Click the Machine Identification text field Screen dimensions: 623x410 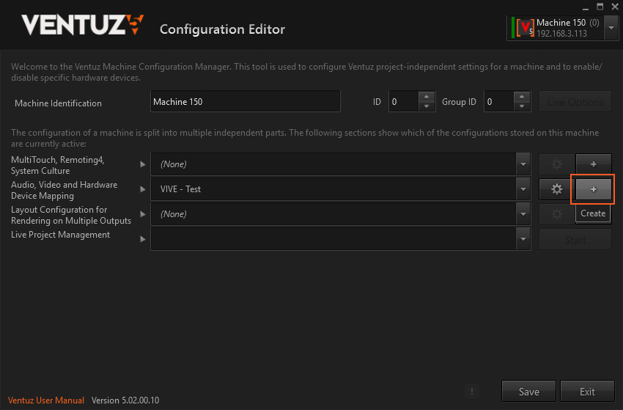coord(245,102)
